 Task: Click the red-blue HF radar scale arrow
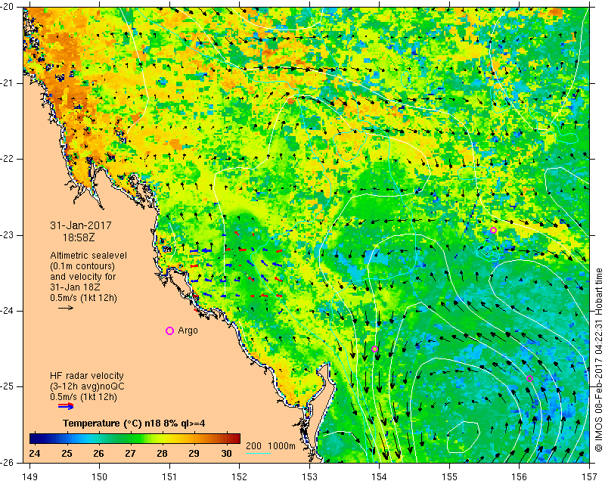66,405
